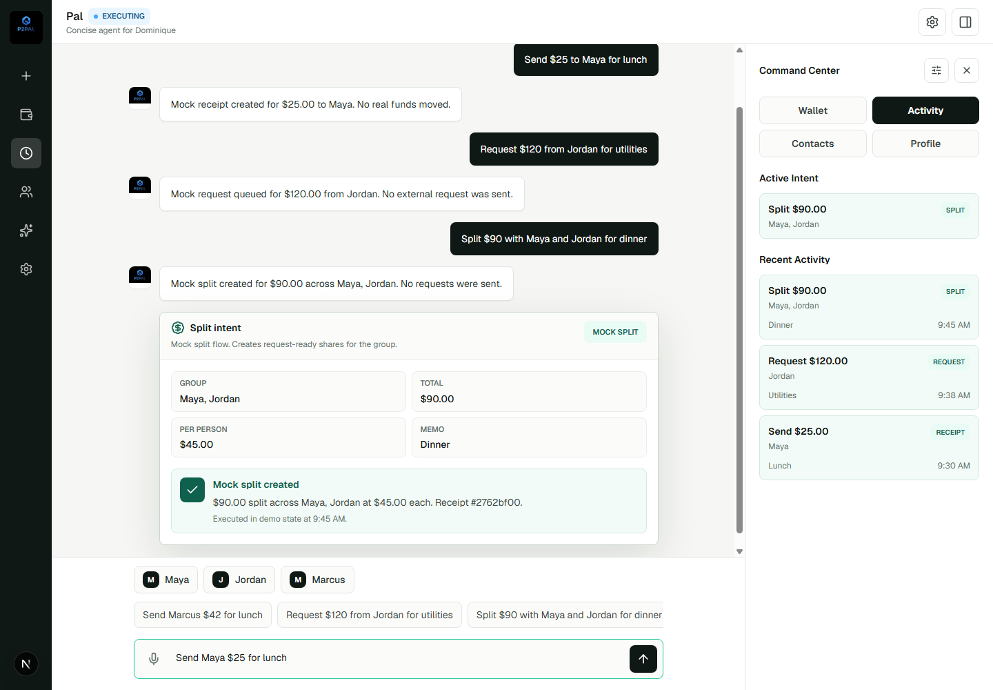Open the sparkles AI icon in sidebar
Image resolution: width=993 pixels, height=690 pixels.
click(26, 230)
